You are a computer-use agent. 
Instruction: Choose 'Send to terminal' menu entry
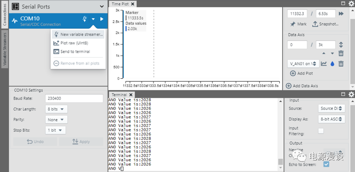(75, 52)
